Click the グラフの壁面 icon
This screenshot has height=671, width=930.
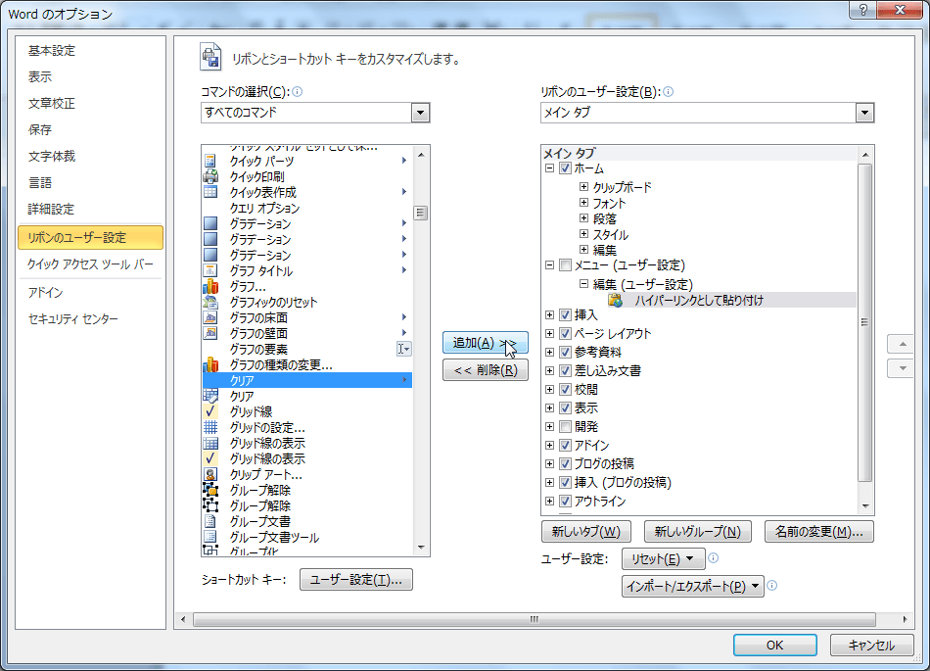[209, 333]
